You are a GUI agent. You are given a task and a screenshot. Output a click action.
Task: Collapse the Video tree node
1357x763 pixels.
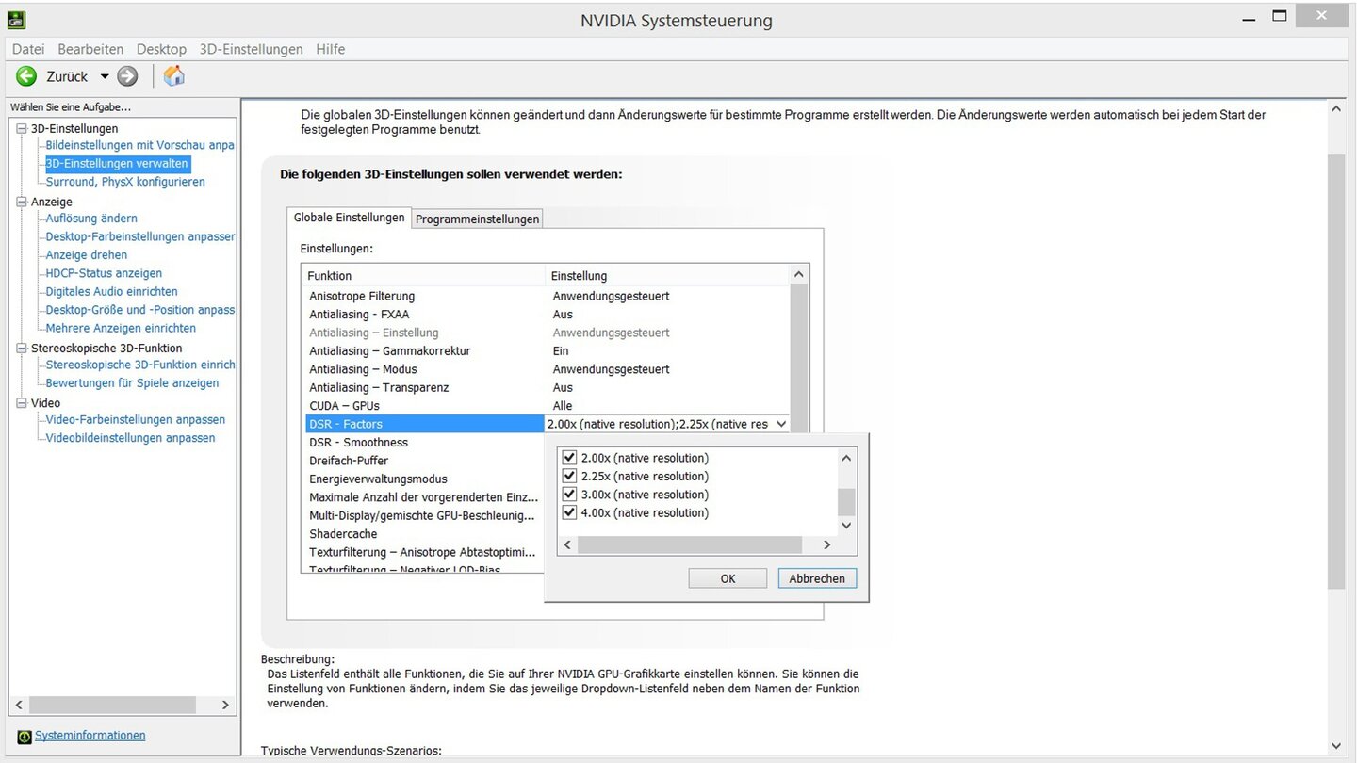tap(23, 403)
